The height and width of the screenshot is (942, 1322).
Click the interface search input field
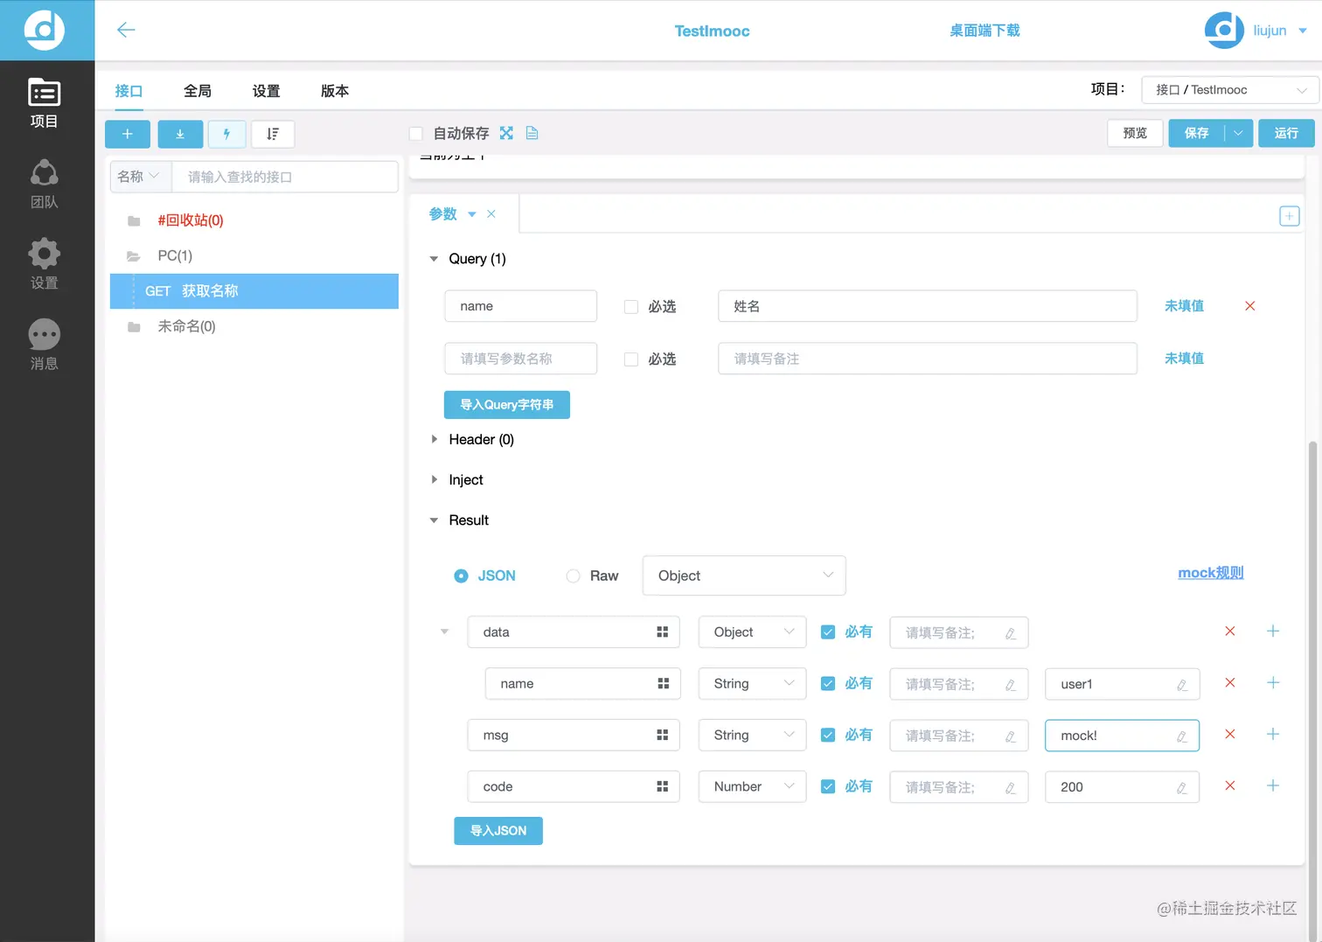click(285, 177)
